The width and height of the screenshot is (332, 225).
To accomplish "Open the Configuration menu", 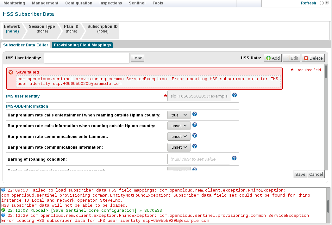I will click(79, 3).
